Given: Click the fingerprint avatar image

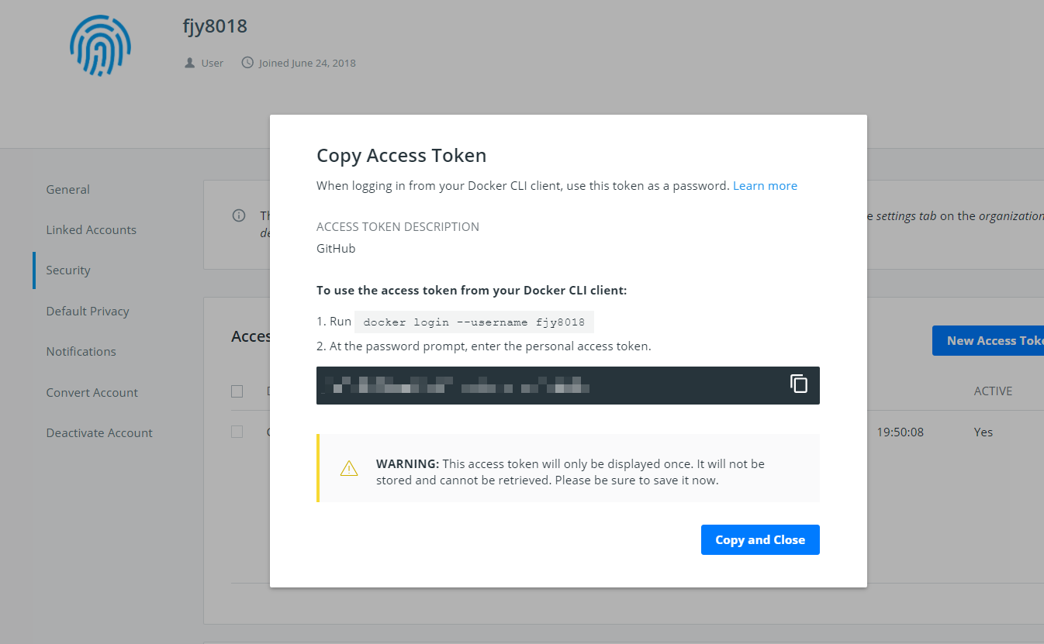Looking at the screenshot, I should coord(99,46).
